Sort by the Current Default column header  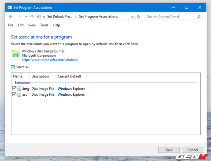tap(71, 76)
